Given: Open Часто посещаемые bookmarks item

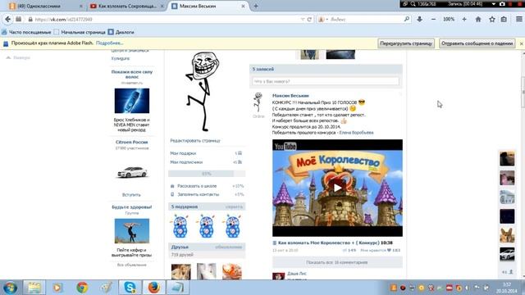Looking at the screenshot, I should click(x=26, y=32).
